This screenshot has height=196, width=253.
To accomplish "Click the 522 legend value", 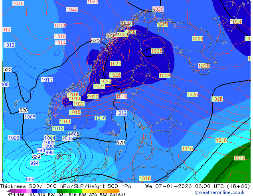I will click(x=51, y=194).
